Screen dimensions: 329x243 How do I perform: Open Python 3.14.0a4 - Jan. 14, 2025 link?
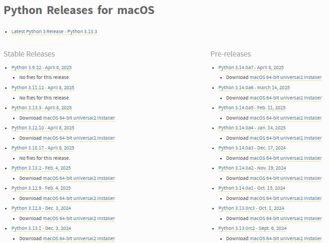coord(252,128)
